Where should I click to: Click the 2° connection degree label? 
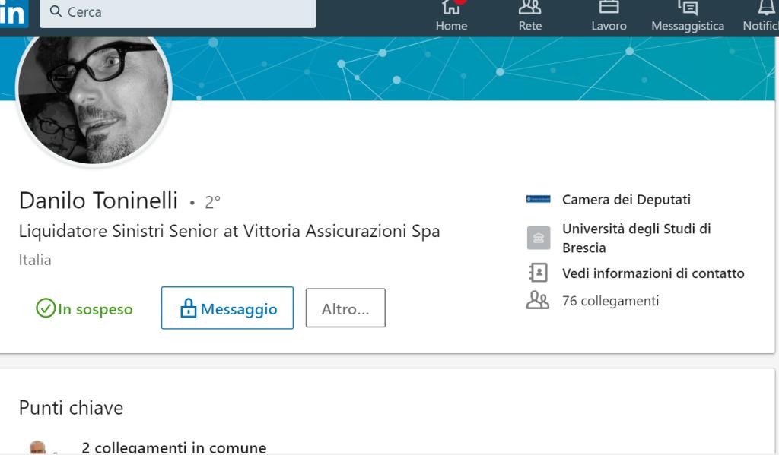pos(212,203)
